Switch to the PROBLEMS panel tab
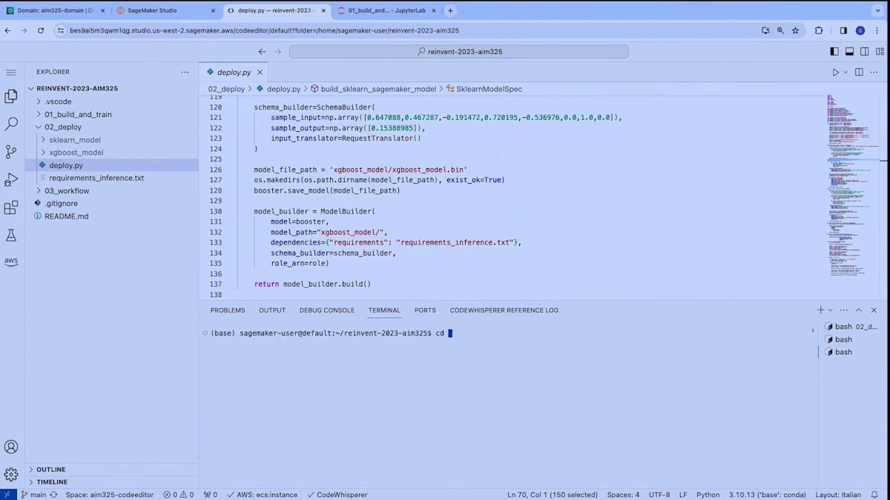Screen dimensions: 890x500 (x=228, y=310)
